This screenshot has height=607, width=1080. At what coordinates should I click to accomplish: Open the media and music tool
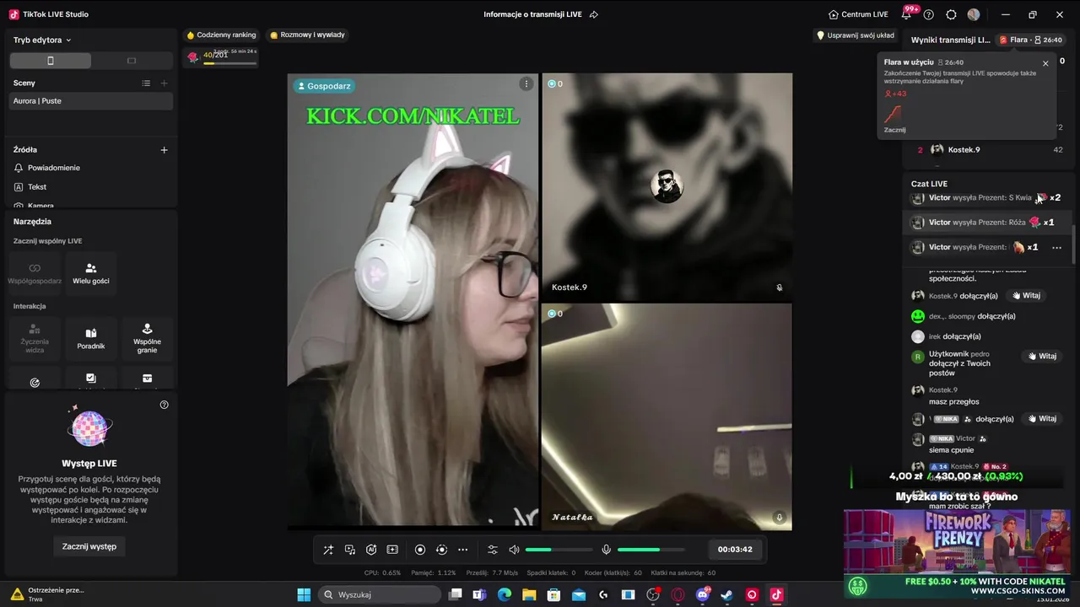pos(350,550)
